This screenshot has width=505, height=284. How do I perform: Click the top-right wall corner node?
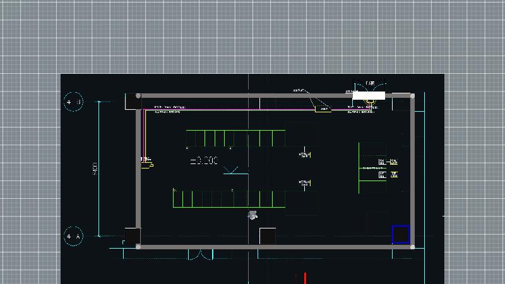(412, 96)
